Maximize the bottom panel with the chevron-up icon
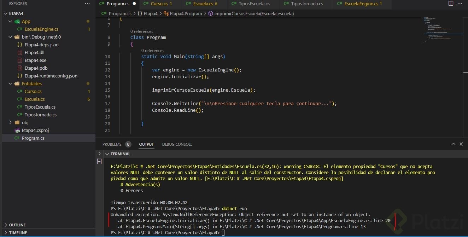468x237 pixels. coord(454,144)
